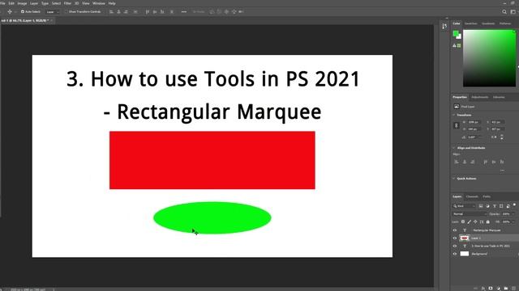Open the Filter menu

[67, 3]
